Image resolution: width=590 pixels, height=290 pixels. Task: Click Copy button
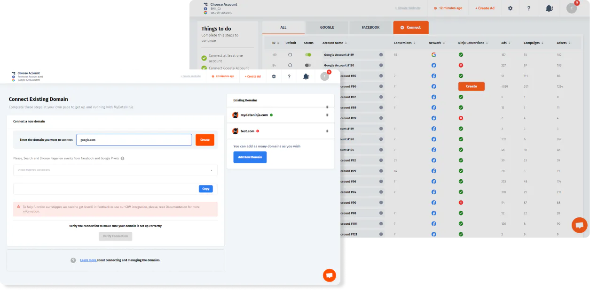(x=206, y=189)
